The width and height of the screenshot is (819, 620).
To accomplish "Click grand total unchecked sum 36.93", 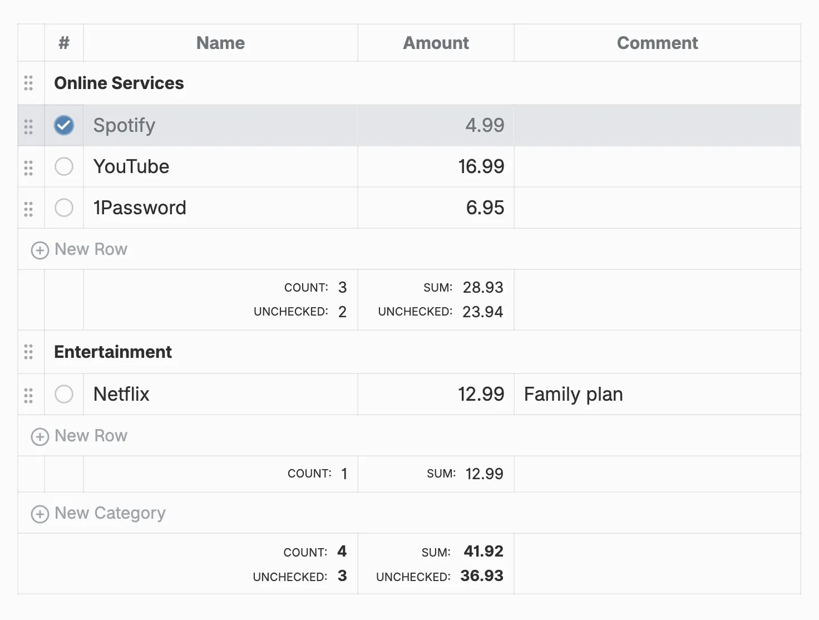I will pos(482,575).
